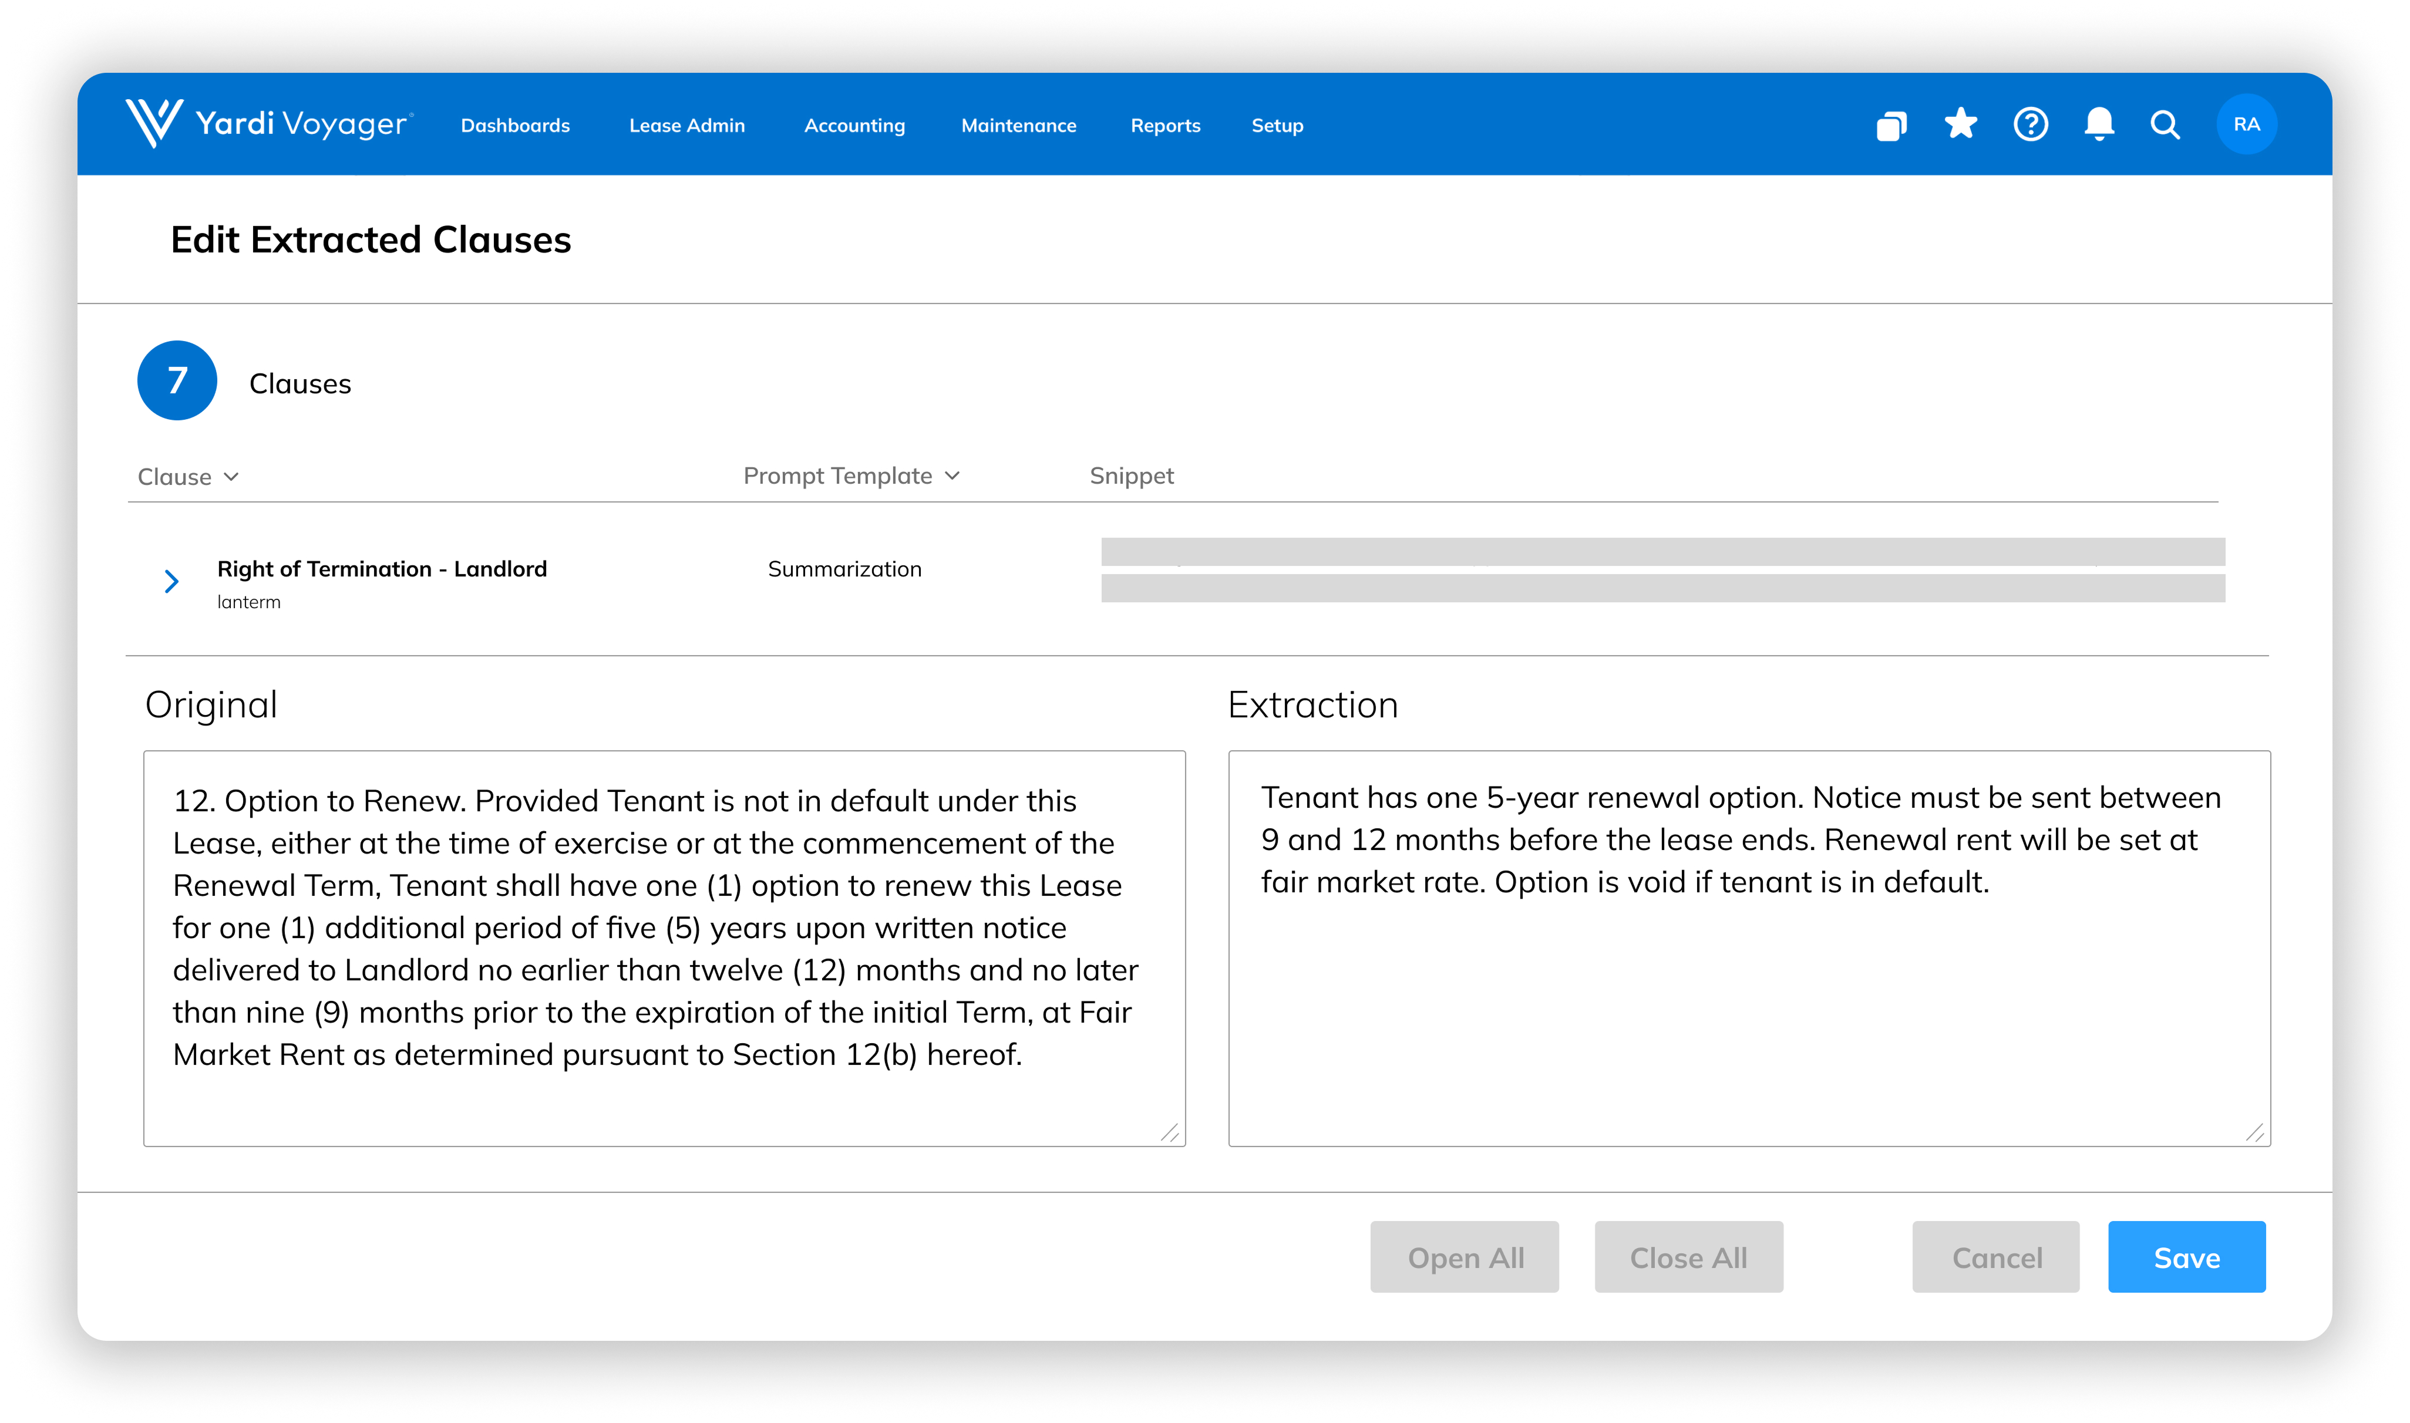This screenshot has width=2410, height=1423.
Task: Open the Lease Admin menu
Action: coord(686,126)
